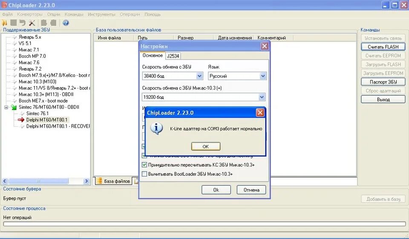Viewport: 409px width, 239px height.
Task: Click the green arrow icon beside Simtec 76/MT60/MT80
Action: coord(14,107)
